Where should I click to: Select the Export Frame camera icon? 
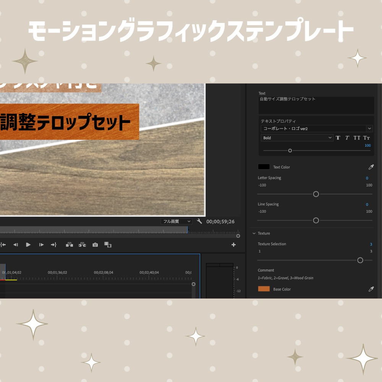click(x=95, y=245)
